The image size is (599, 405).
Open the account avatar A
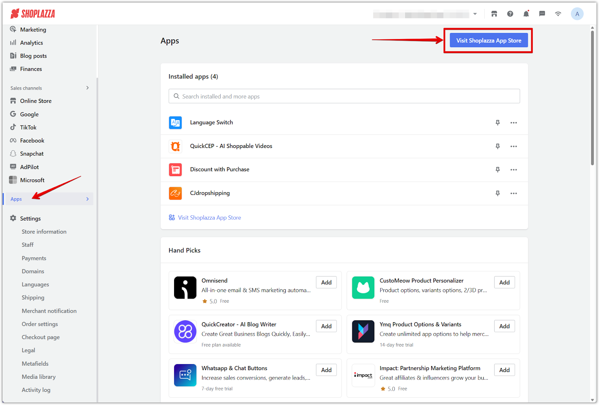point(577,14)
